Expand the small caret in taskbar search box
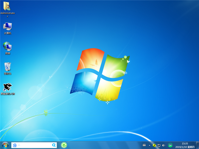The width and height of the screenshot is (199, 149). pos(19,145)
